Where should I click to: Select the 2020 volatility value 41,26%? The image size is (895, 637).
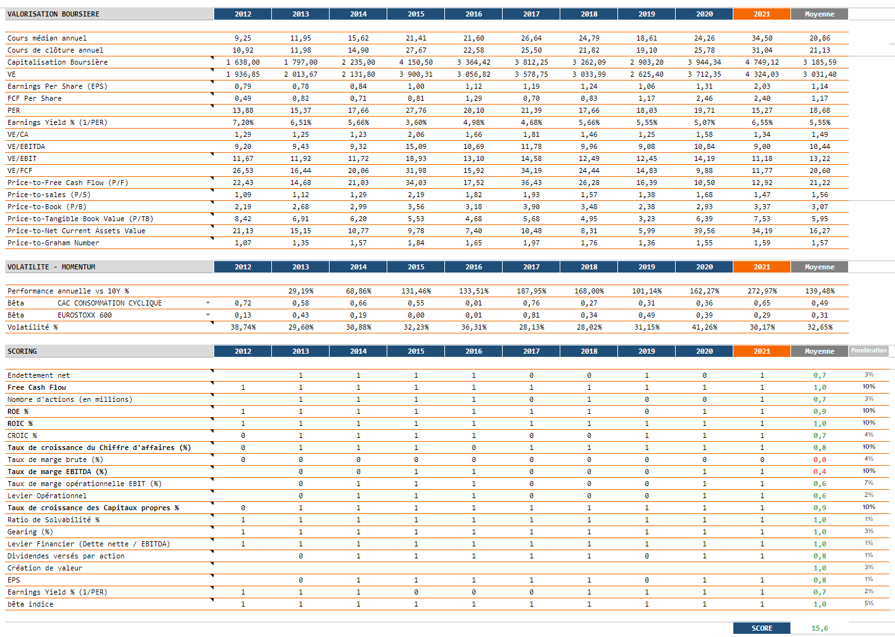tap(704, 327)
